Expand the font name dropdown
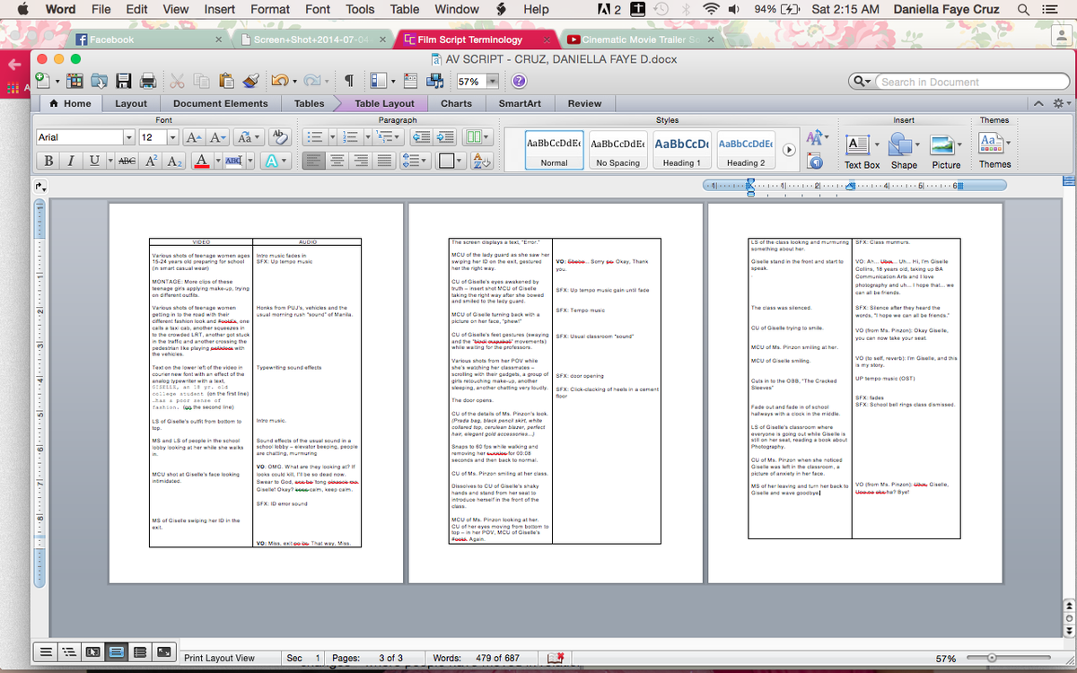This screenshot has width=1077, height=673. click(129, 137)
